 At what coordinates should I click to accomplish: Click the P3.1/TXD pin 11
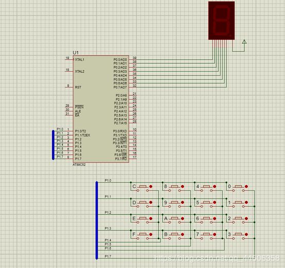coord(133,135)
